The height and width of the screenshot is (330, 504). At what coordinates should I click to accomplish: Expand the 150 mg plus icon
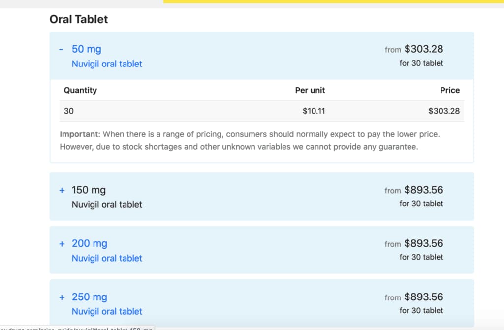[62, 191]
